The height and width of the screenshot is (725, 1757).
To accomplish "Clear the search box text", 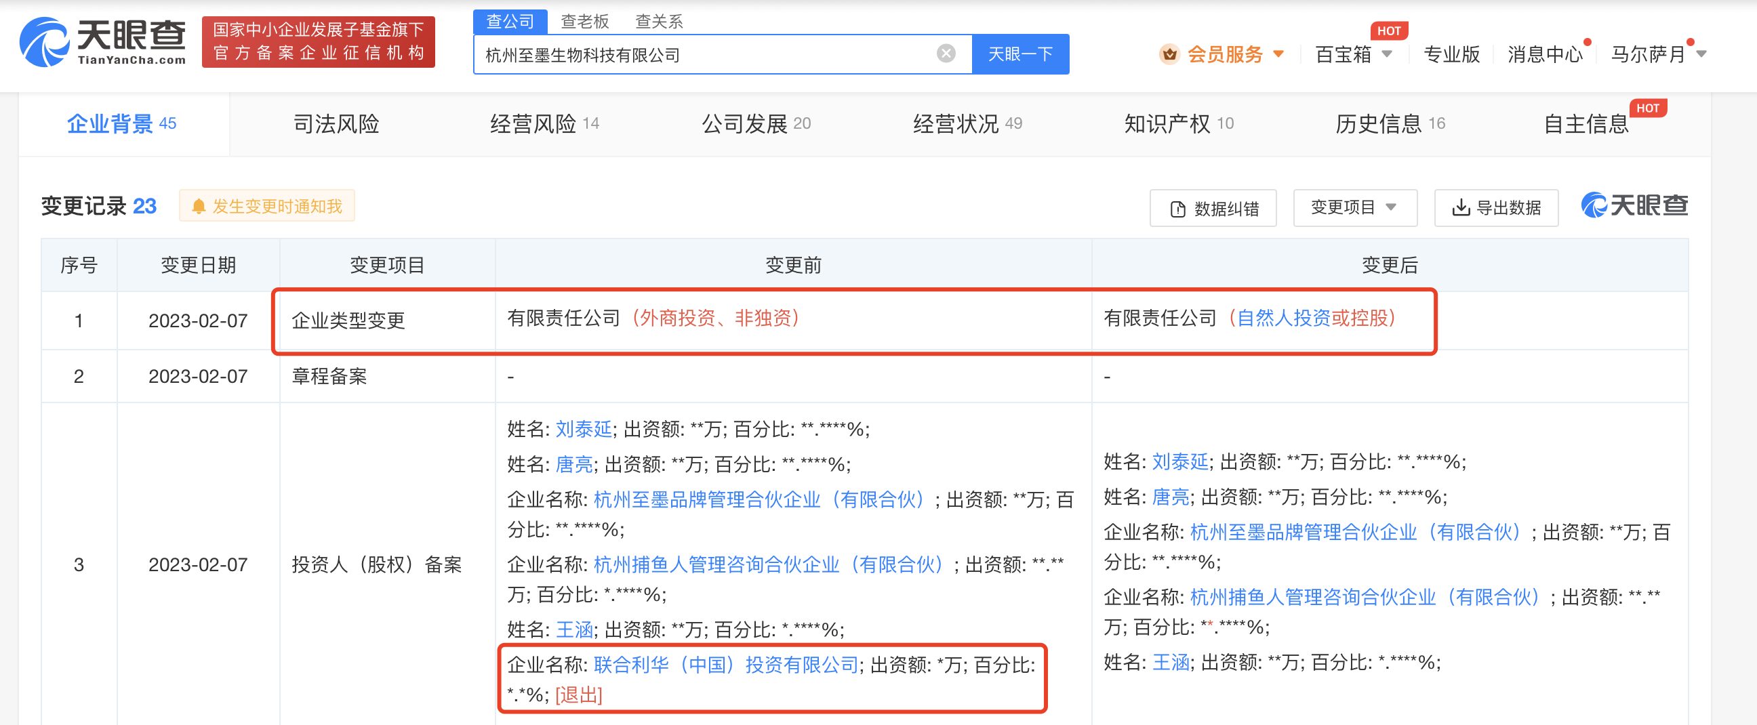I will [946, 54].
